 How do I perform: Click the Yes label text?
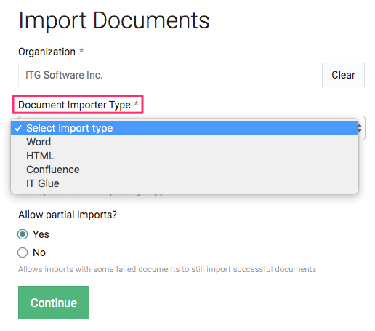tap(41, 234)
